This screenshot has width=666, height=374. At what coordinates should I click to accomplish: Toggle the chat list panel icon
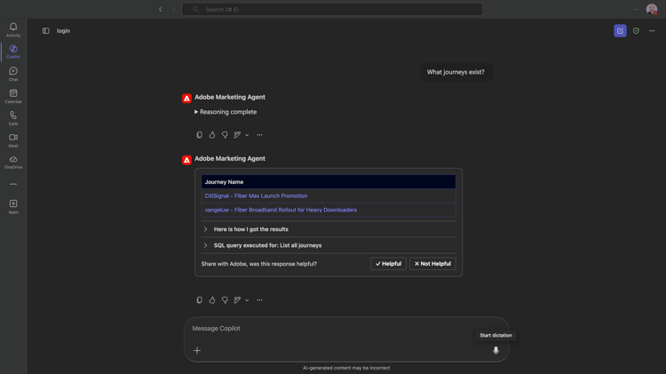(x=46, y=30)
